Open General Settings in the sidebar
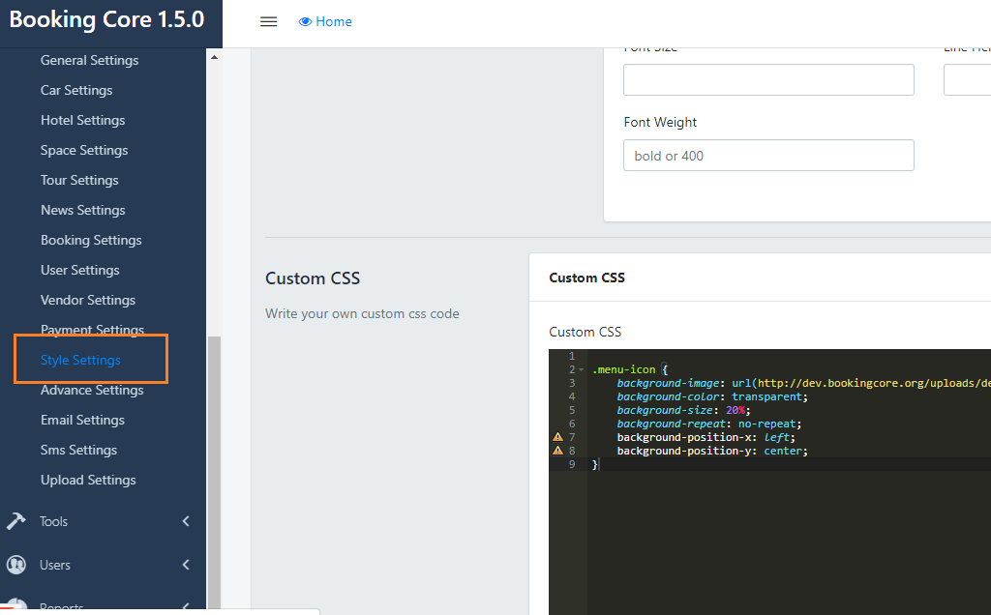The width and height of the screenshot is (991, 615). (89, 60)
